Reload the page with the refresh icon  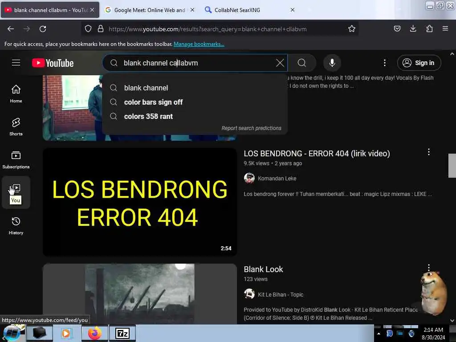[x=43, y=29]
